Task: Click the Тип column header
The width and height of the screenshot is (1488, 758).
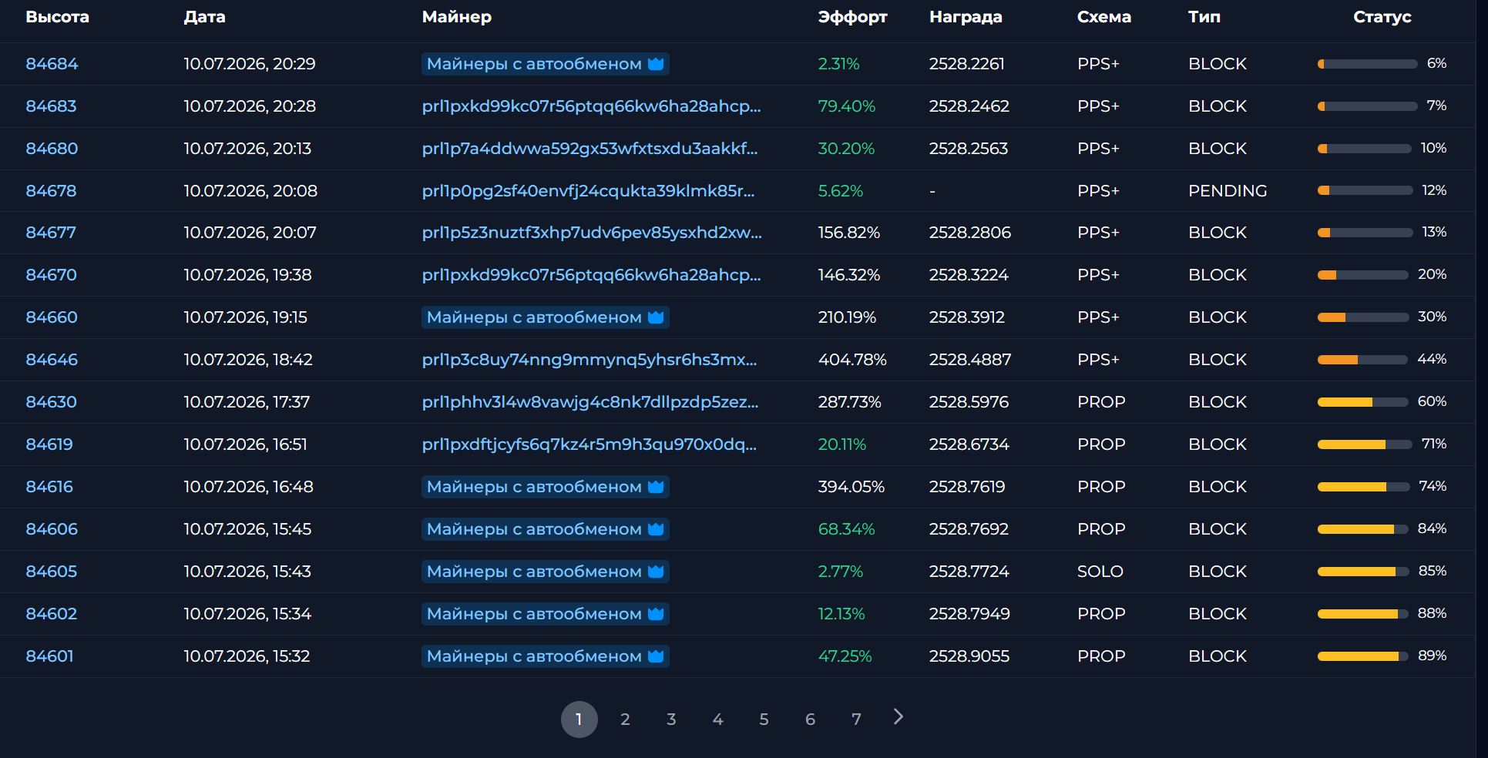Action: coord(1204,17)
